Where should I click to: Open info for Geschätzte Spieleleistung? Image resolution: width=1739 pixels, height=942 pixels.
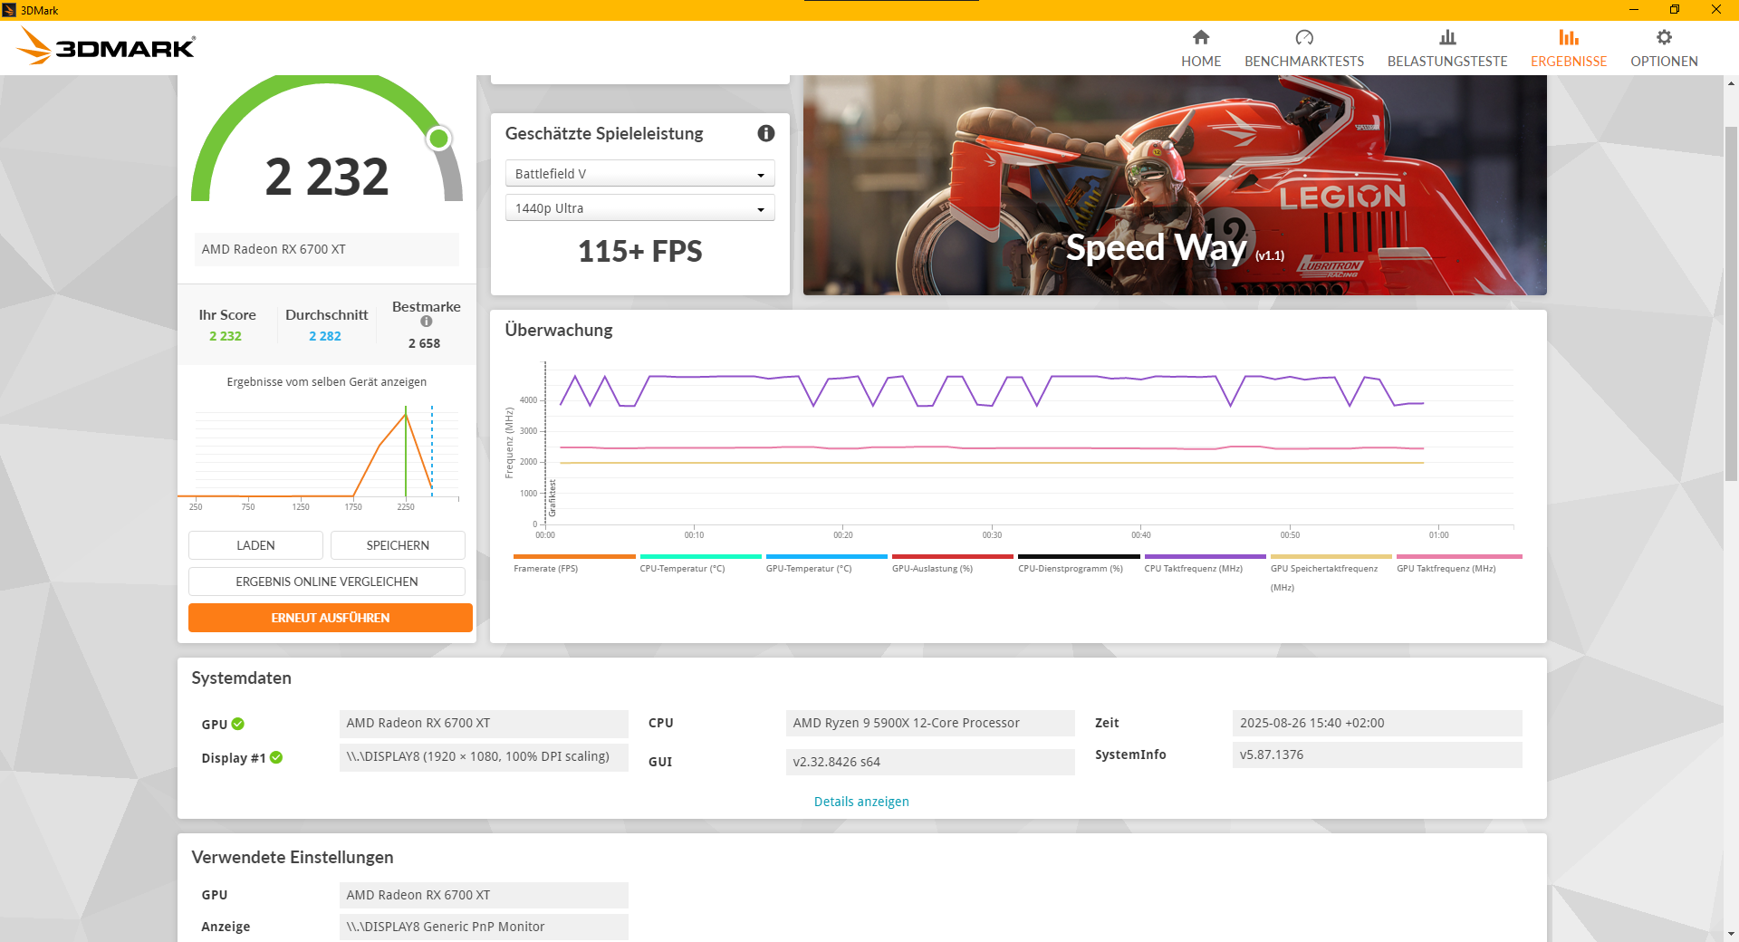(x=766, y=133)
